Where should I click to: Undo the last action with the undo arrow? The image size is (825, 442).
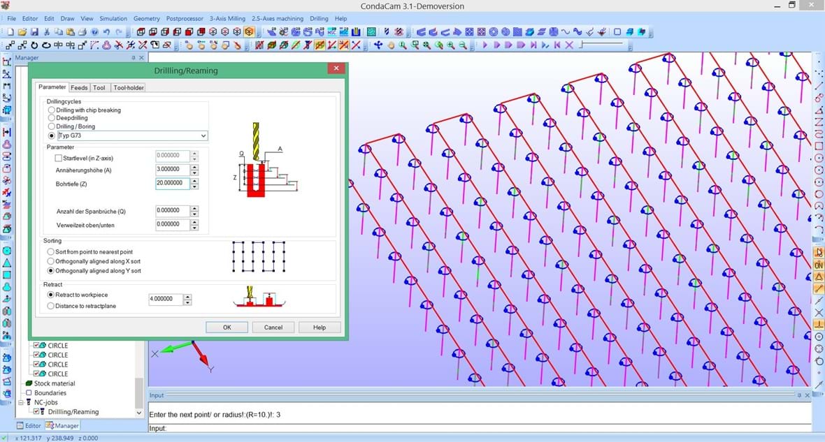coord(107,32)
